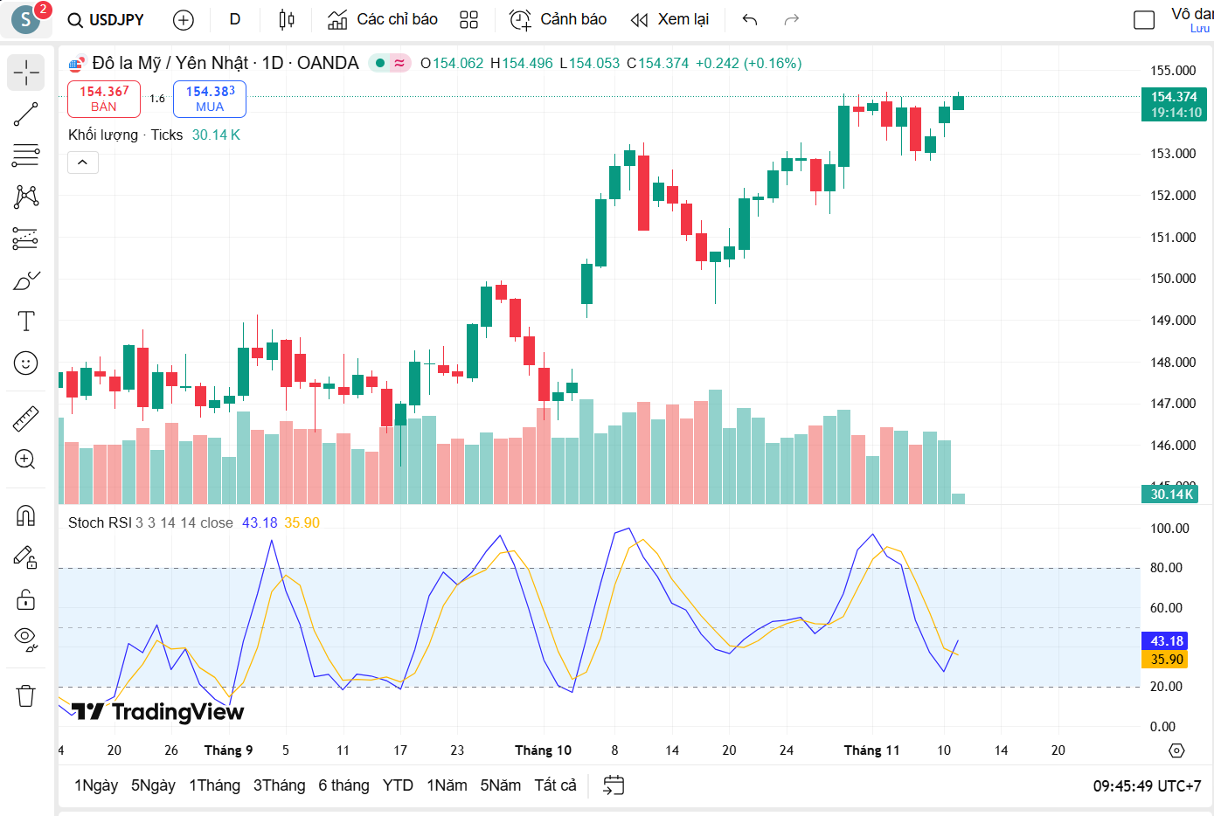Open the pattern drawing tools
This screenshot has width=1214, height=816.
[25, 197]
